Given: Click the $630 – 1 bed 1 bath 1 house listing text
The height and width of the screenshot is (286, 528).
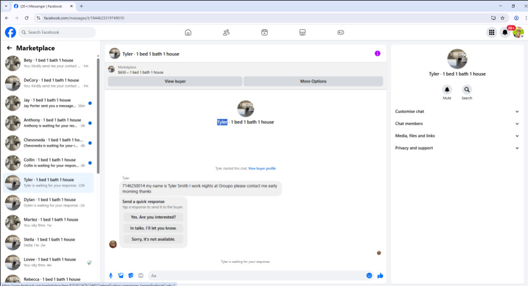Looking at the screenshot, I should [x=141, y=72].
